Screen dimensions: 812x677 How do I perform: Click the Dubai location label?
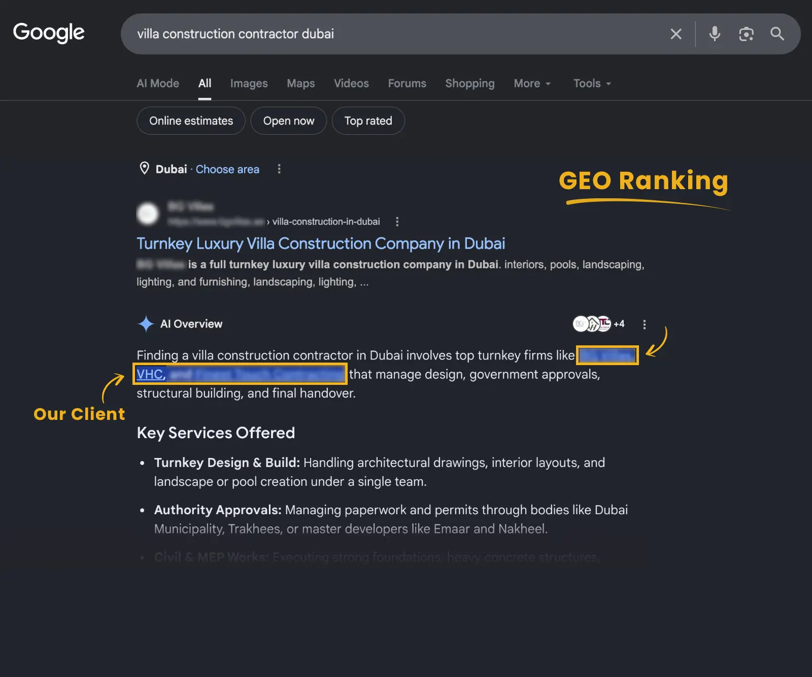point(171,169)
